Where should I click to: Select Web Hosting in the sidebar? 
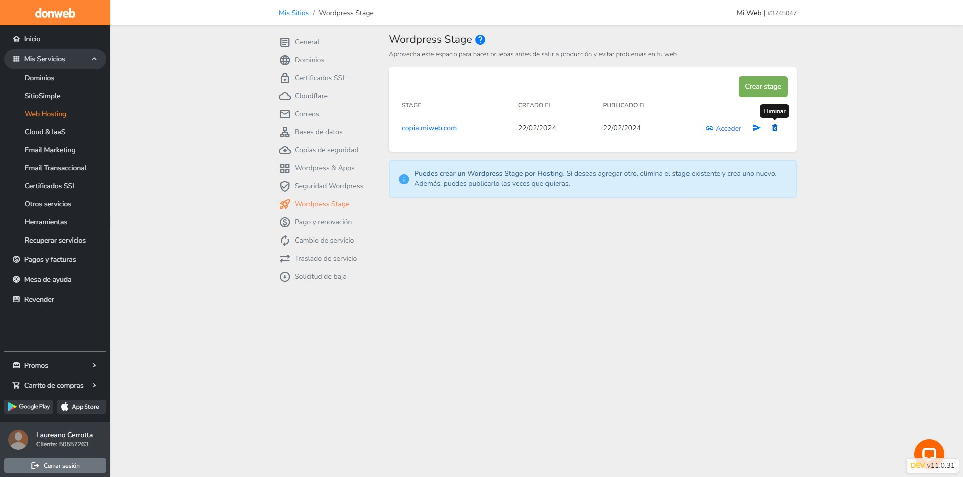pos(45,114)
